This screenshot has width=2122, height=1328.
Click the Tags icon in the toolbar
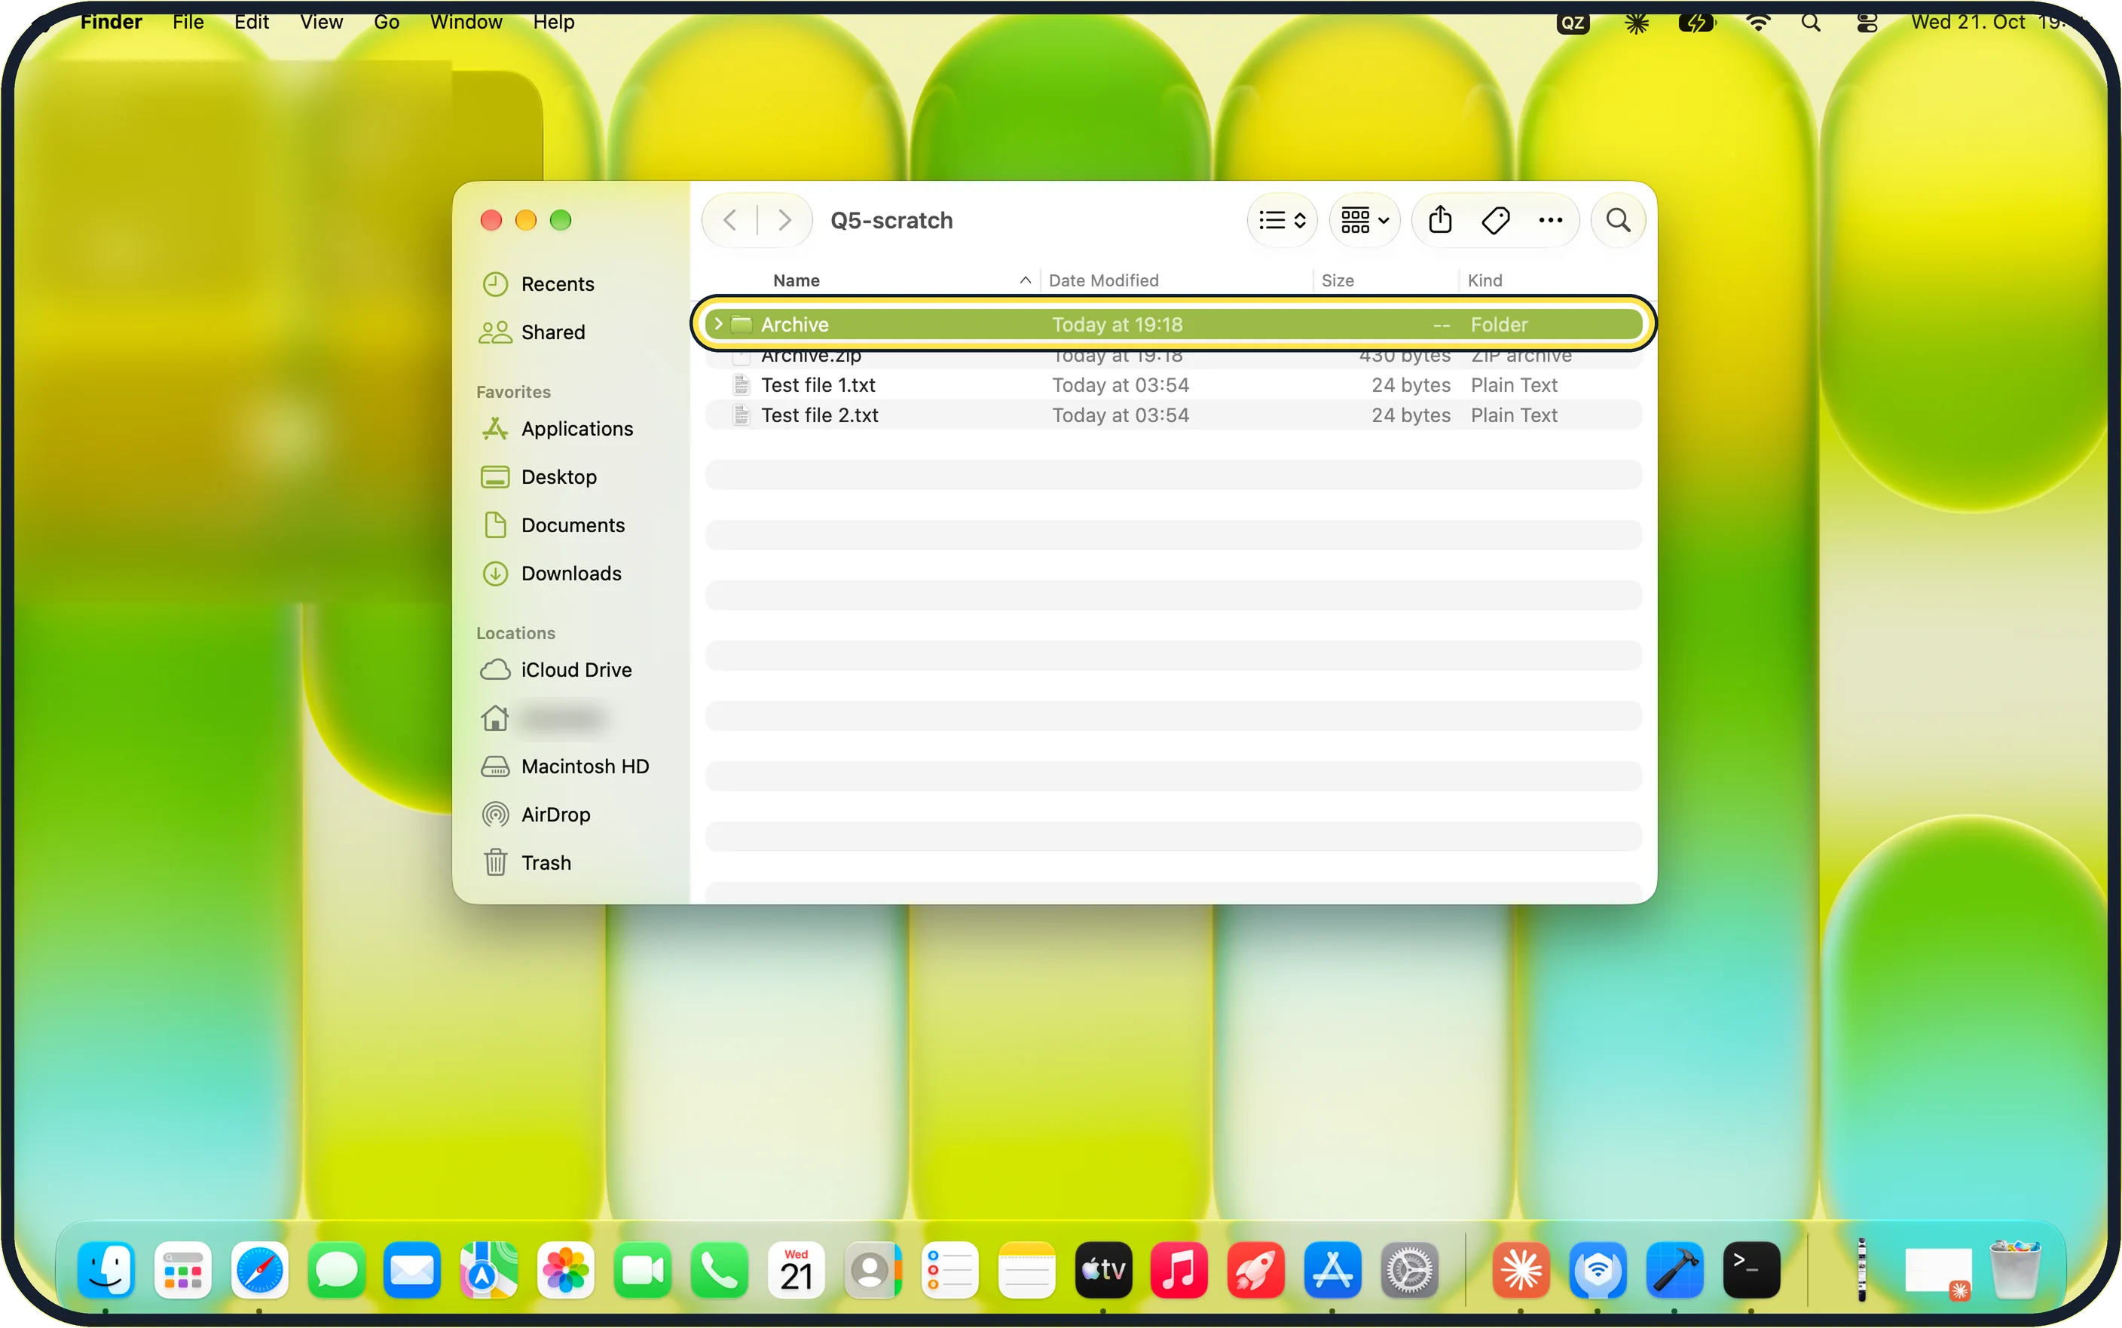point(1495,219)
